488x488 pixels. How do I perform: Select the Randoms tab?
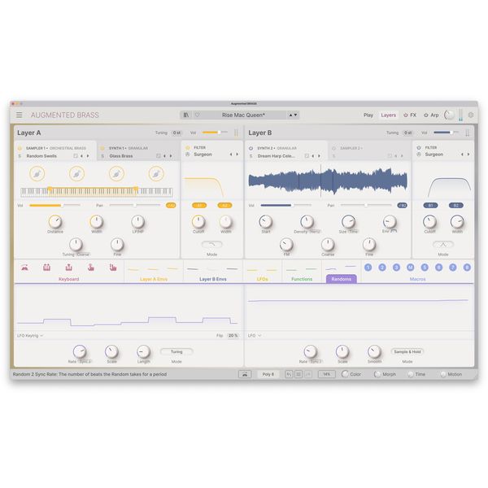342,279
